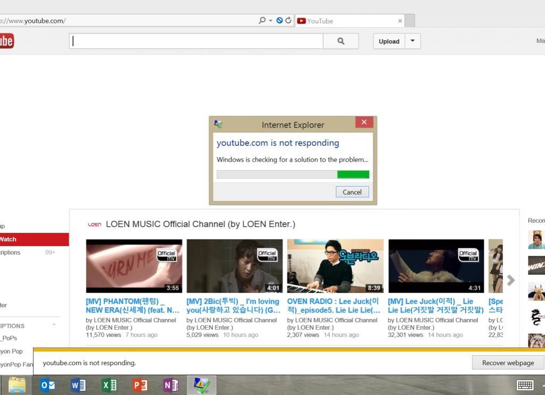Screen dimensions: 545x395
Task: Expand the subscriptions section arrow in sidebar
Action: [x=54, y=325]
